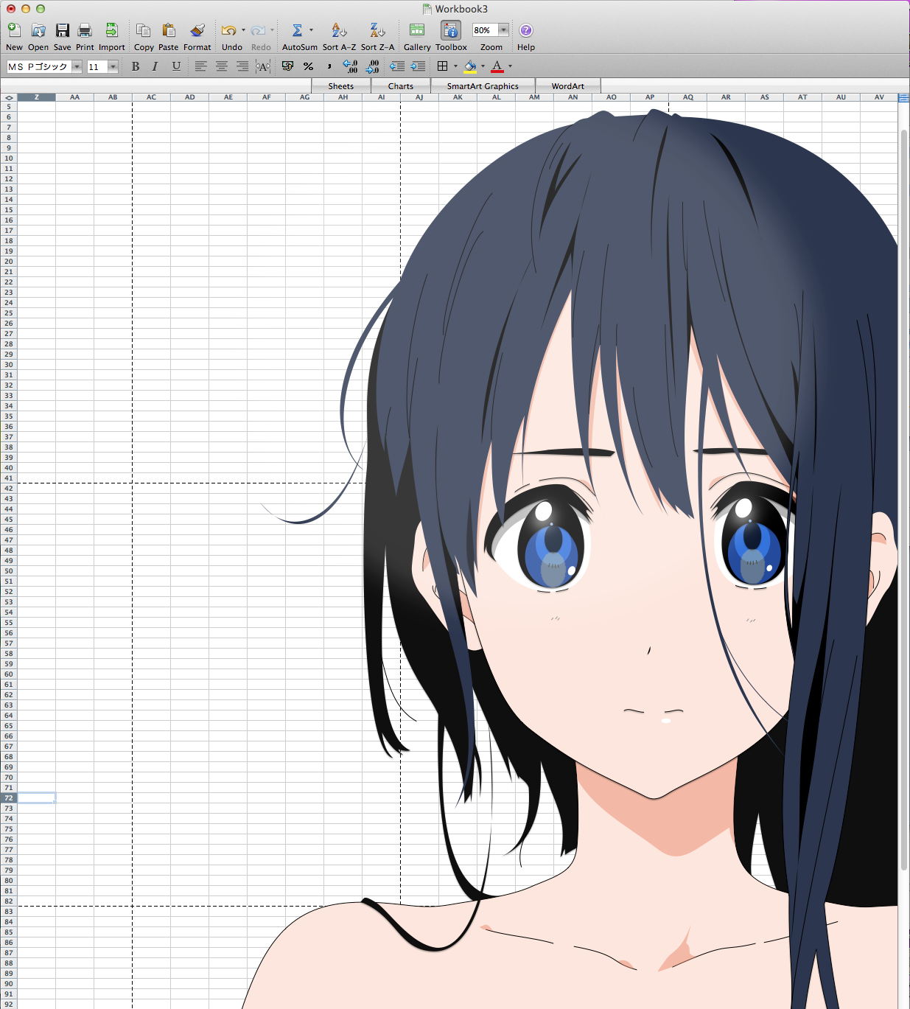
Task: Open the font size dropdown
Action: 113,67
